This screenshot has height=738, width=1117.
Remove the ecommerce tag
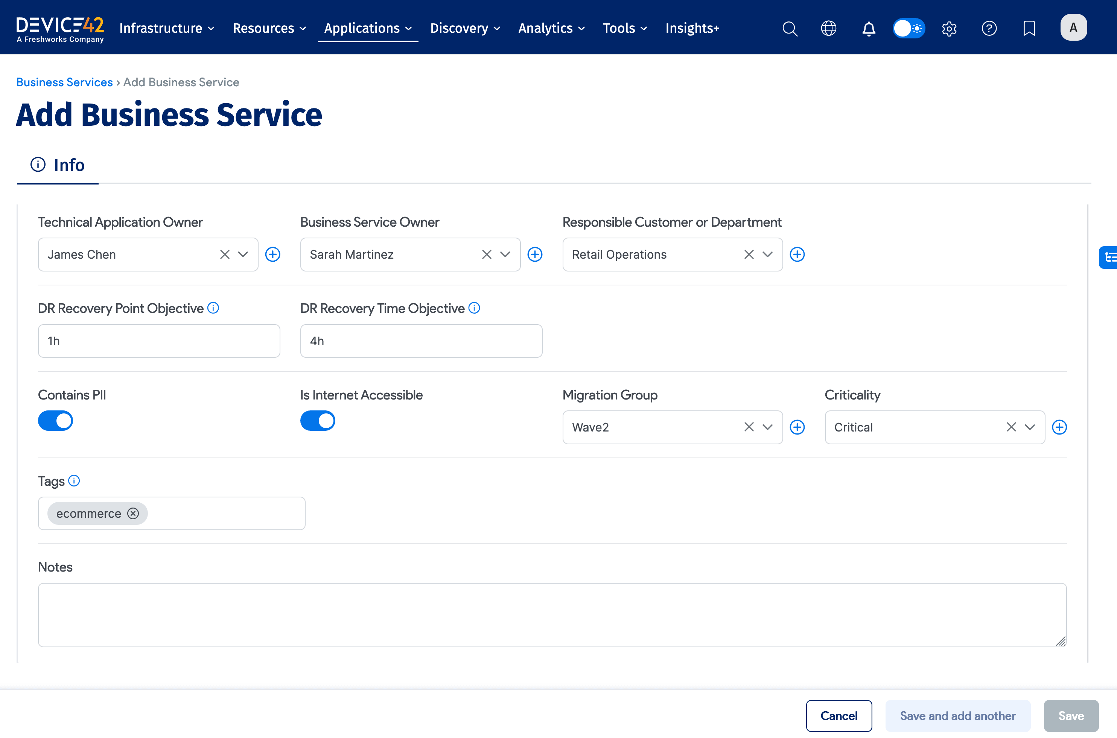coord(133,514)
